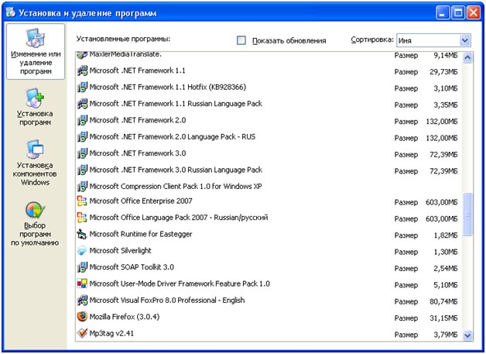486x354 pixels.
Task: Click icon of .NET Framework 2.0 Language Pack - RUS
Action: point(82,137)
